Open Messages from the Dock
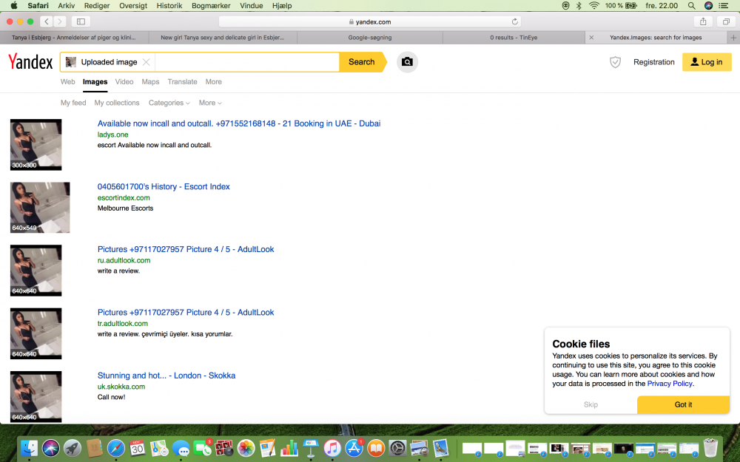This screenshot has height=462, width=740. [x=181, y=449]
